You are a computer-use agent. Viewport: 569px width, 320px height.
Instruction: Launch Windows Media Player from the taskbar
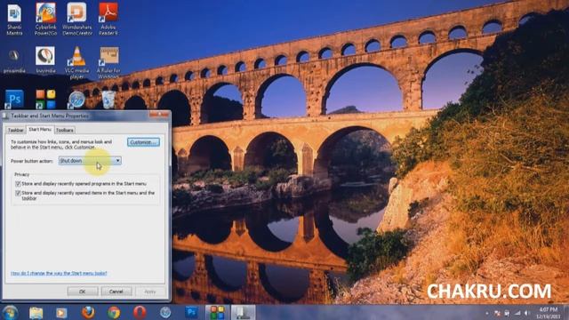61,312
